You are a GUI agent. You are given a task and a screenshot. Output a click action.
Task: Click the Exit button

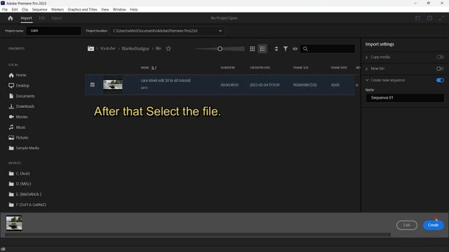pos(407,225)
